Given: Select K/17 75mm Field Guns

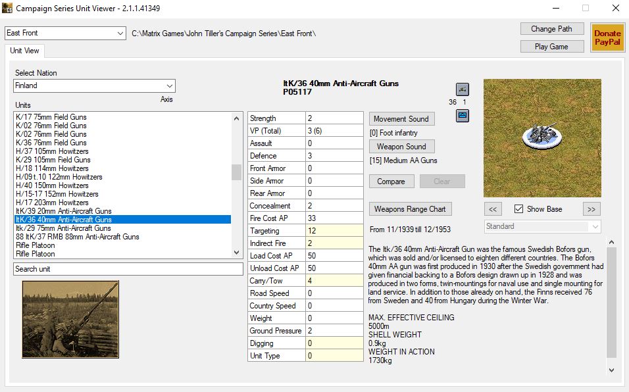Looking at the screenshot, I should 123,117.
